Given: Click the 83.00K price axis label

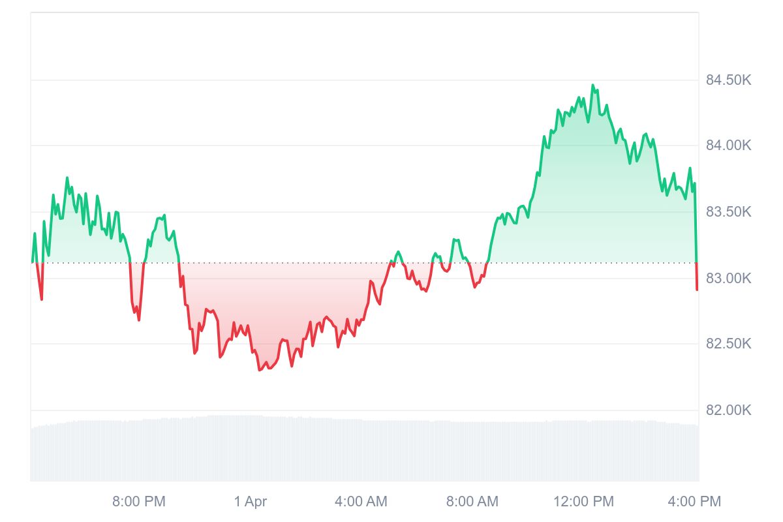Looking at the screenshot, I should 728,279.
